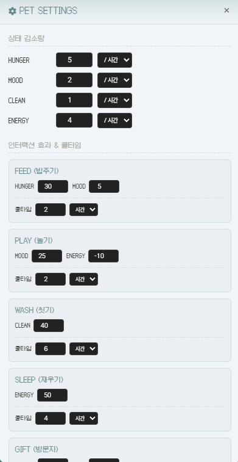Focus the WASH clean effect field

pyautogui.click(x=49, y=325)
